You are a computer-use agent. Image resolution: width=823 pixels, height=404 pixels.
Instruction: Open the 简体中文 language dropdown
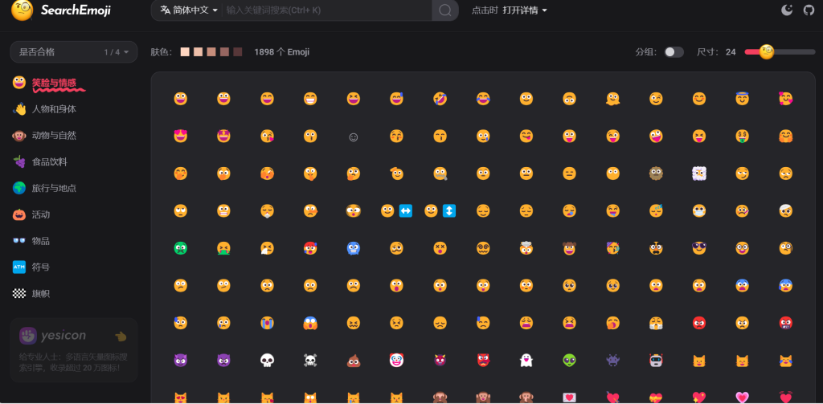(x=189, y=10)
